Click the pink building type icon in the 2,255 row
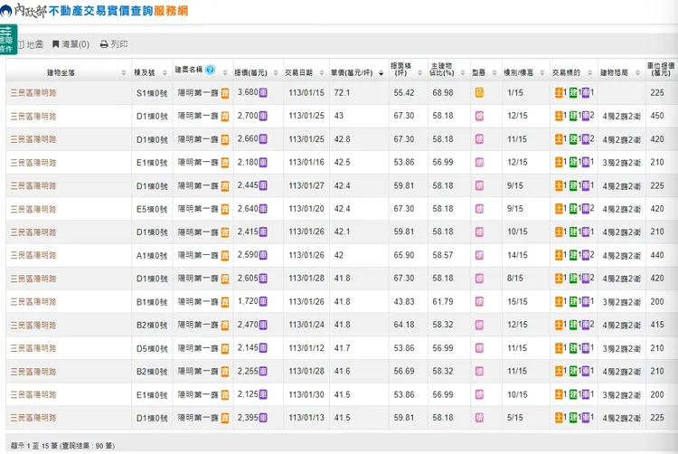Image resolution: width=678 pixels, height=454 pixels. point(479,371)
